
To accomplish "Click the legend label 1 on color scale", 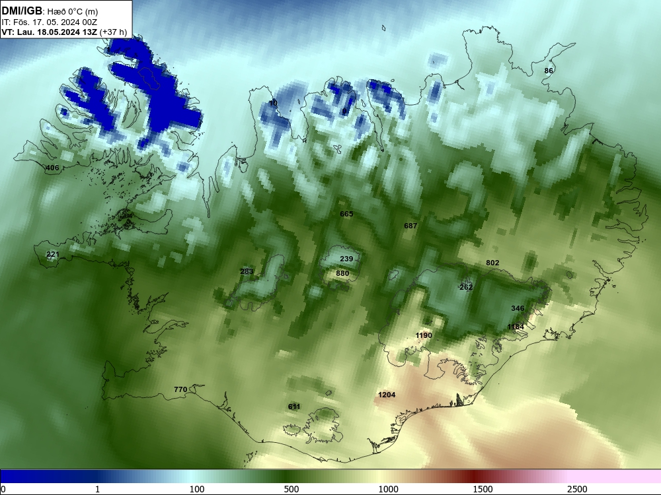I will click(97, 489).
